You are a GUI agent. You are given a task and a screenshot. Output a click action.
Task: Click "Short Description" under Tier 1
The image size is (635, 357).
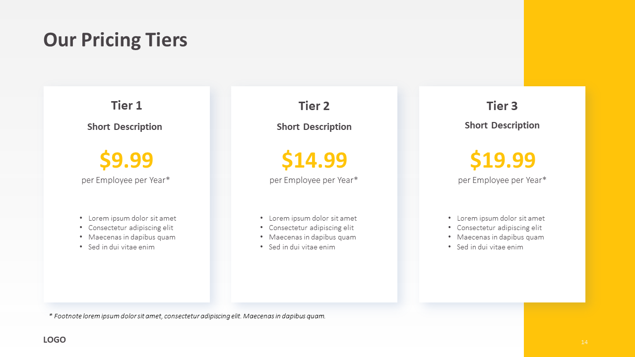coord(125,127)
